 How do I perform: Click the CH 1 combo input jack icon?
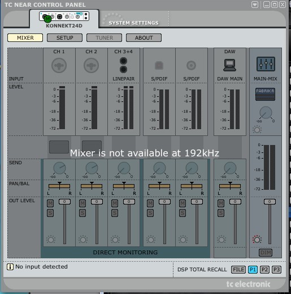[59, 66]
